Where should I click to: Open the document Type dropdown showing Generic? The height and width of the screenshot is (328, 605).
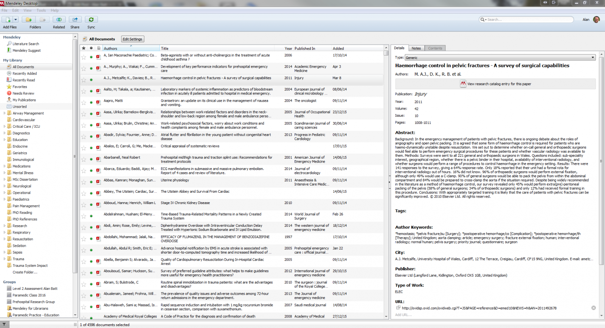(x=500, y=57)
